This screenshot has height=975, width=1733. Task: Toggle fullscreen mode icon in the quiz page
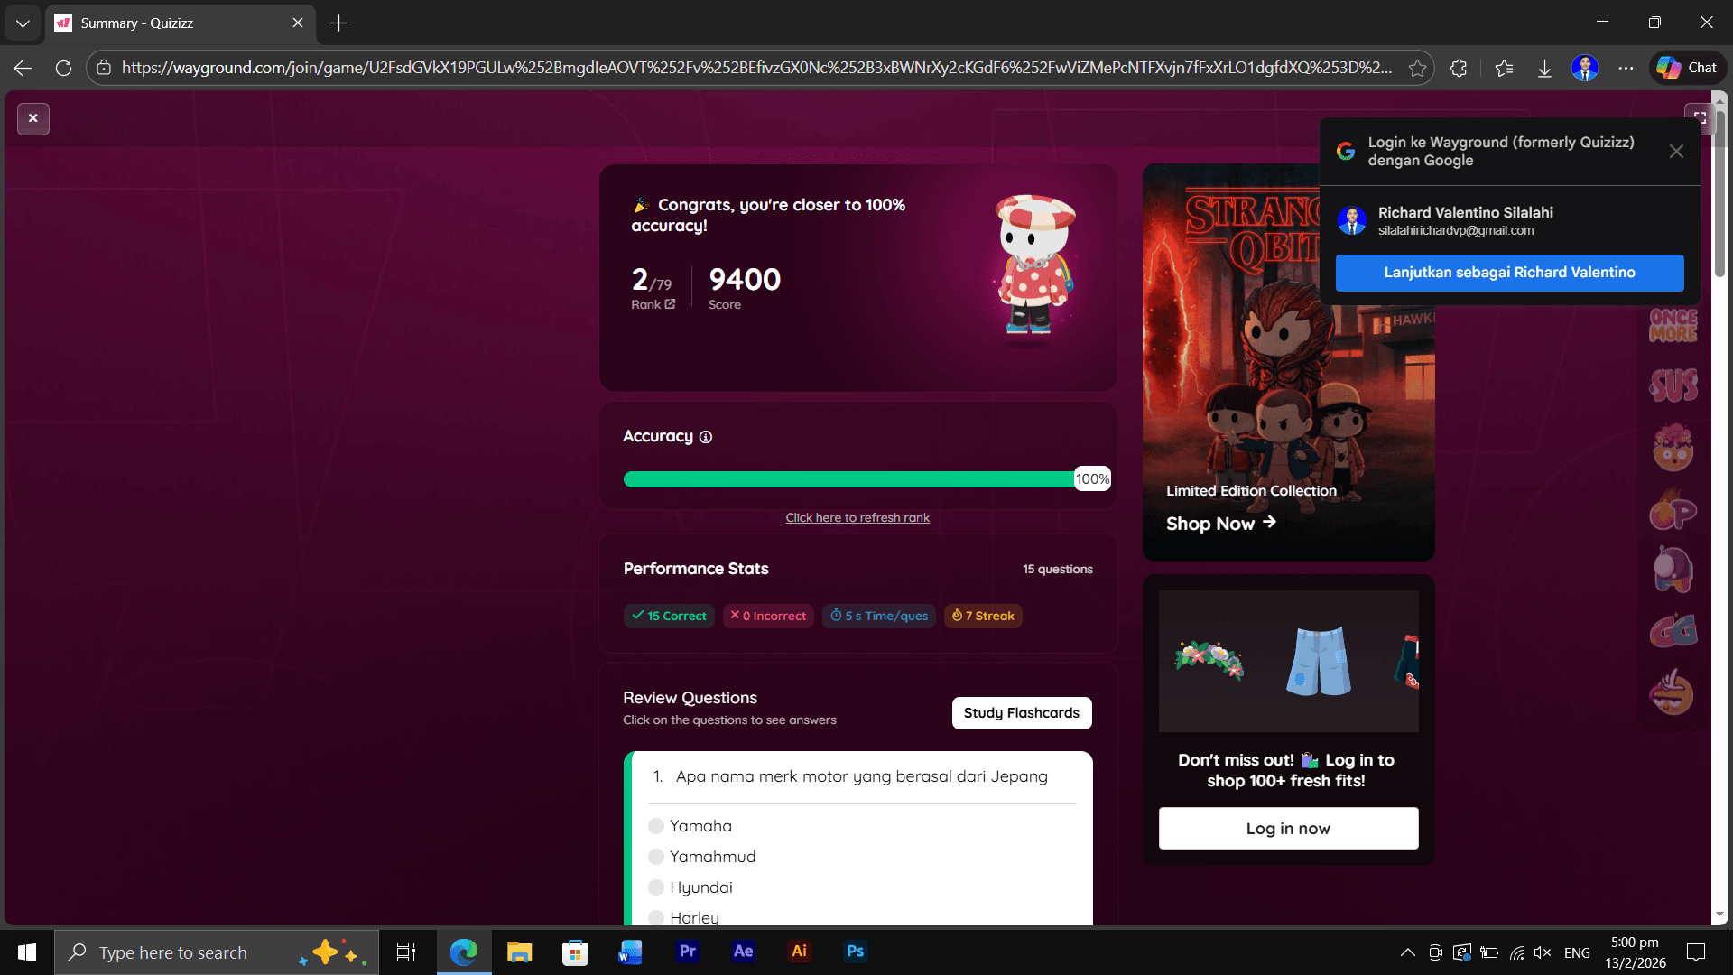point(1699,117)
